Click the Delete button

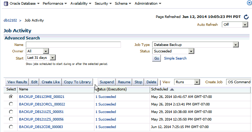point(151,82)
